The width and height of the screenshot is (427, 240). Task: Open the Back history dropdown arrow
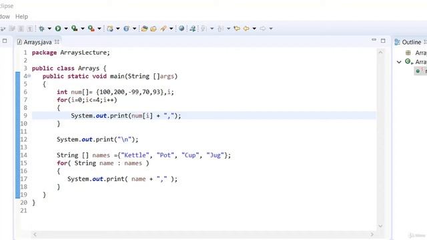coord(254,28)
